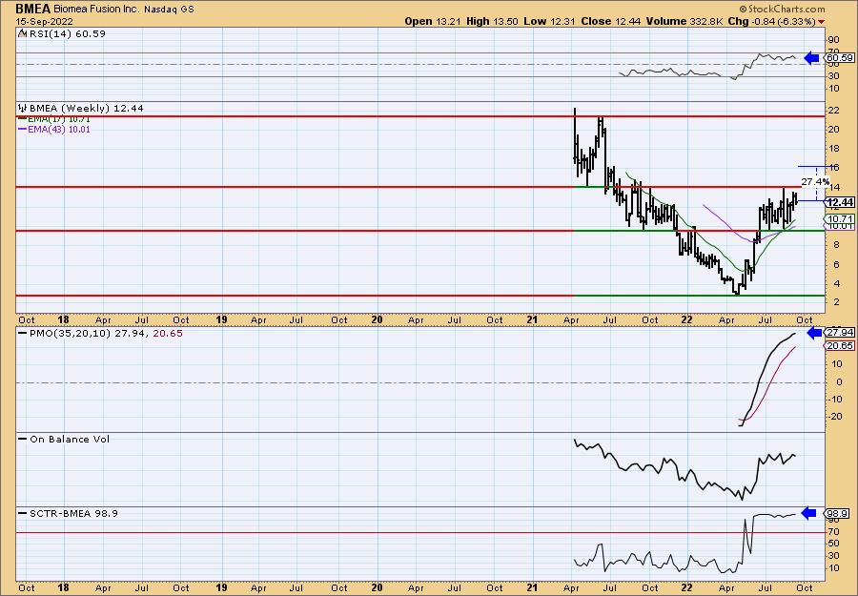Click the RSI(14) 60.59 panel legend
The image size is (858, 596).
tap(68, 34)
